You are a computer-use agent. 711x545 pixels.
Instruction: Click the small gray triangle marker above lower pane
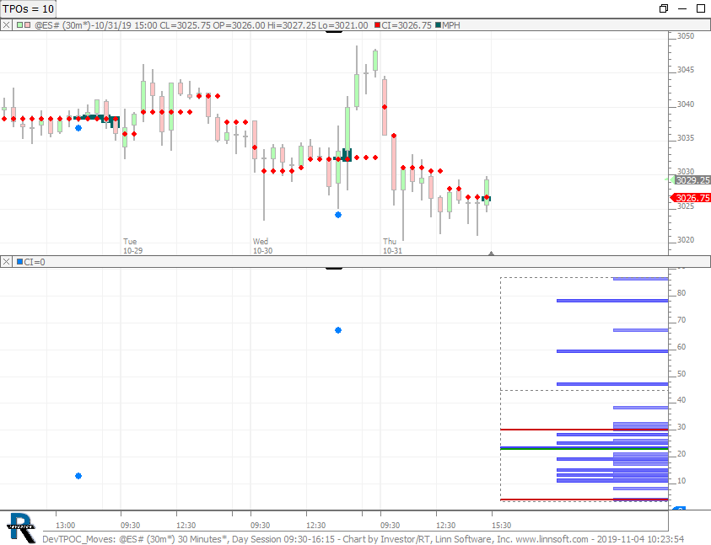click(x=491, y=254)
